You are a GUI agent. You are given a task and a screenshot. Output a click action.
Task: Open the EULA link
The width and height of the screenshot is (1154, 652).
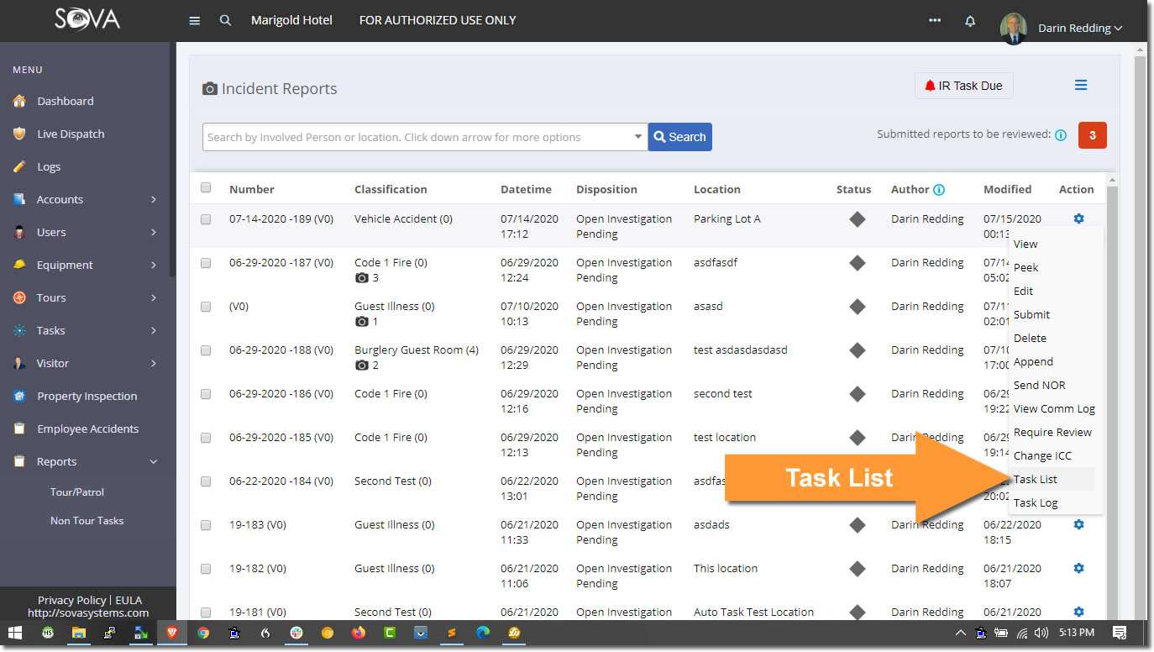(x=129, y=600)
